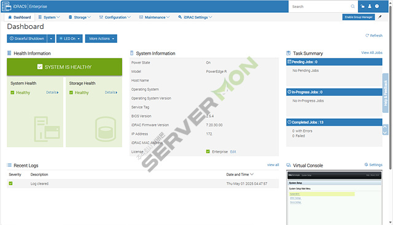Open the More Actions dropdown
This screenshot has width=393, height=225.
click(x=101, y=39)
